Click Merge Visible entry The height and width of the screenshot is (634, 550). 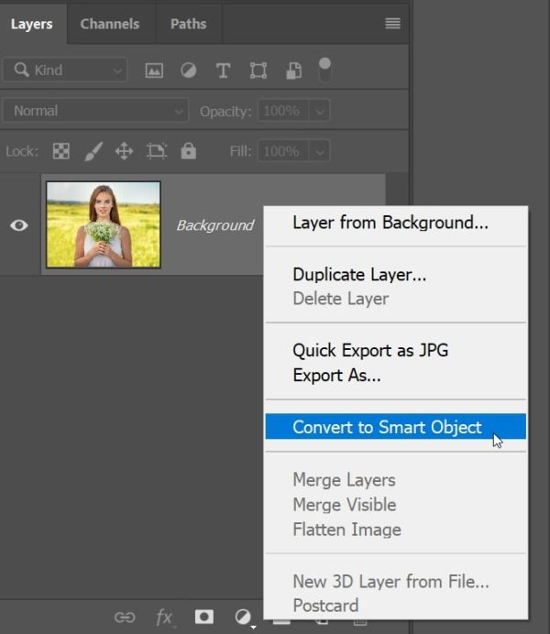tap(396, 505)
